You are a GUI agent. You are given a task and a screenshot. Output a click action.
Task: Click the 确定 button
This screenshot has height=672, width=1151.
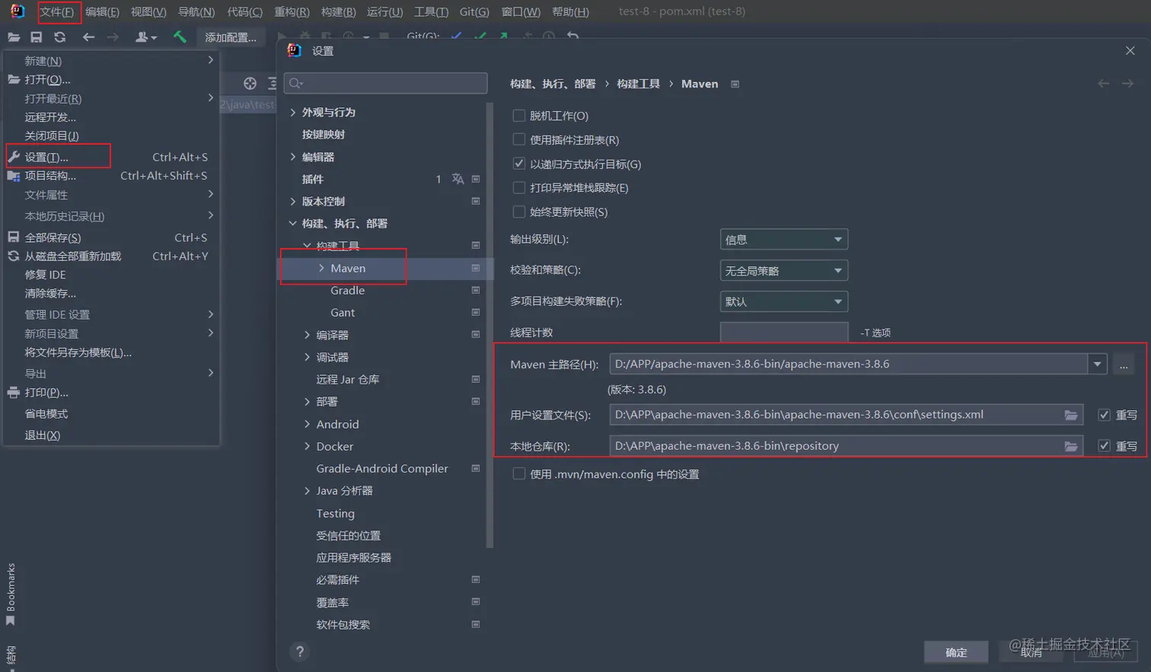956,652
